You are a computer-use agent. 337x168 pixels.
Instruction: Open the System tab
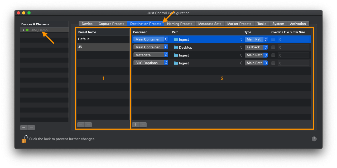pyautogui.click(x=278, y=24)
